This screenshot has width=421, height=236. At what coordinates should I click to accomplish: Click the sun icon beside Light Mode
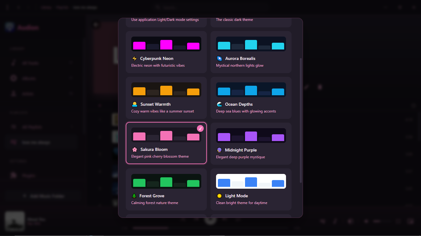coord(219,196)
